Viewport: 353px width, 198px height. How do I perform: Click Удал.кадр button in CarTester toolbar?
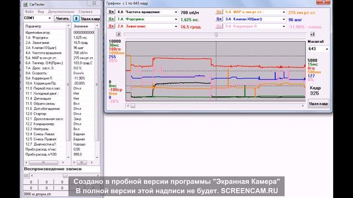pos(90,19)
